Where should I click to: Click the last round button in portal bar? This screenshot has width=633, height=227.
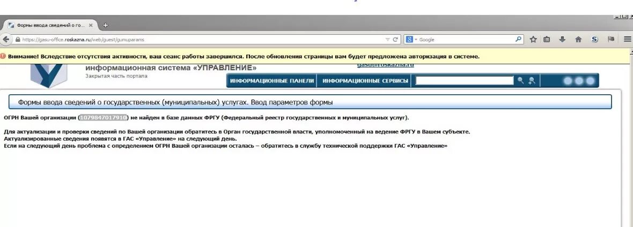click(x=590, y=81)
